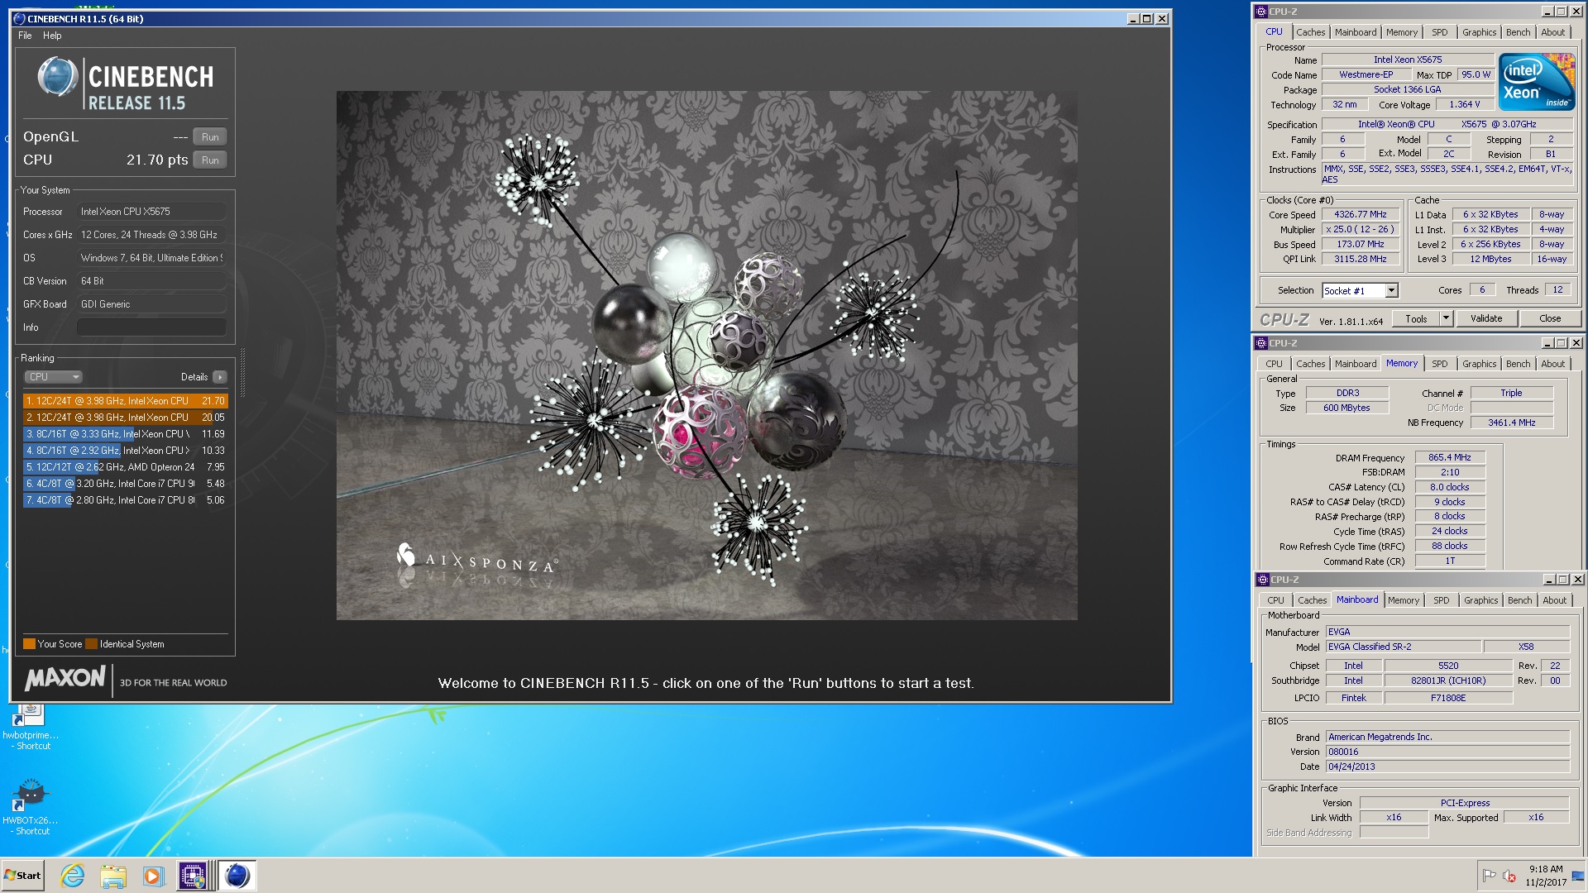Switch to Cinebench via its taskbar icon
The width and height of the screenshot is (1588, 893).
click(237, 876)
